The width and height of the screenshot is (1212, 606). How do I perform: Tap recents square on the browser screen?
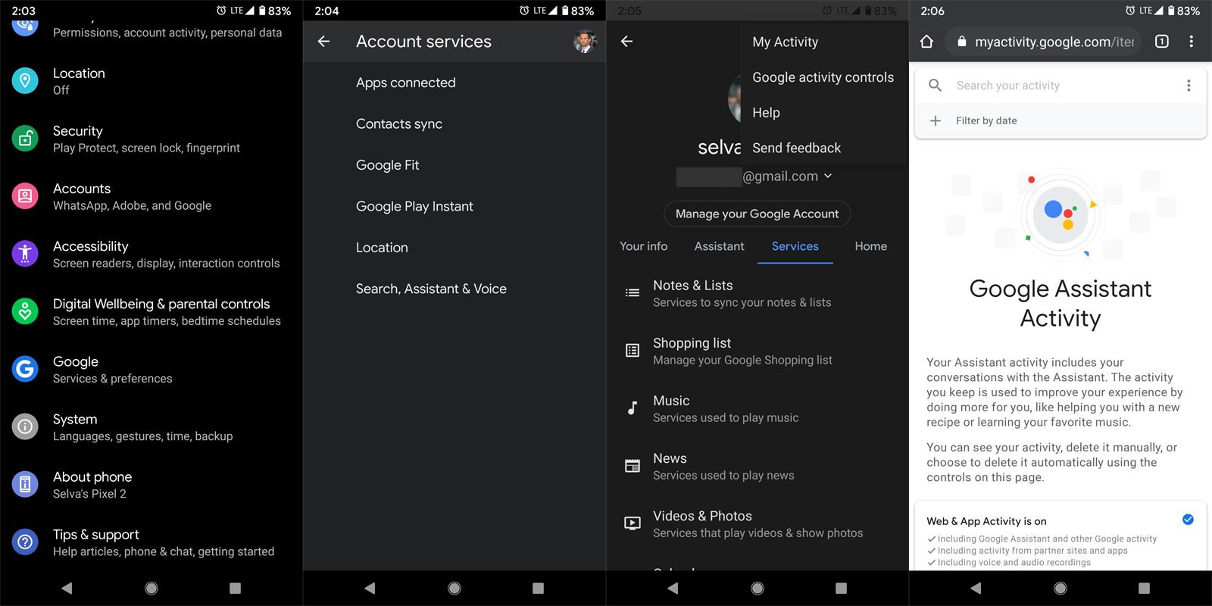point(1144,588)
